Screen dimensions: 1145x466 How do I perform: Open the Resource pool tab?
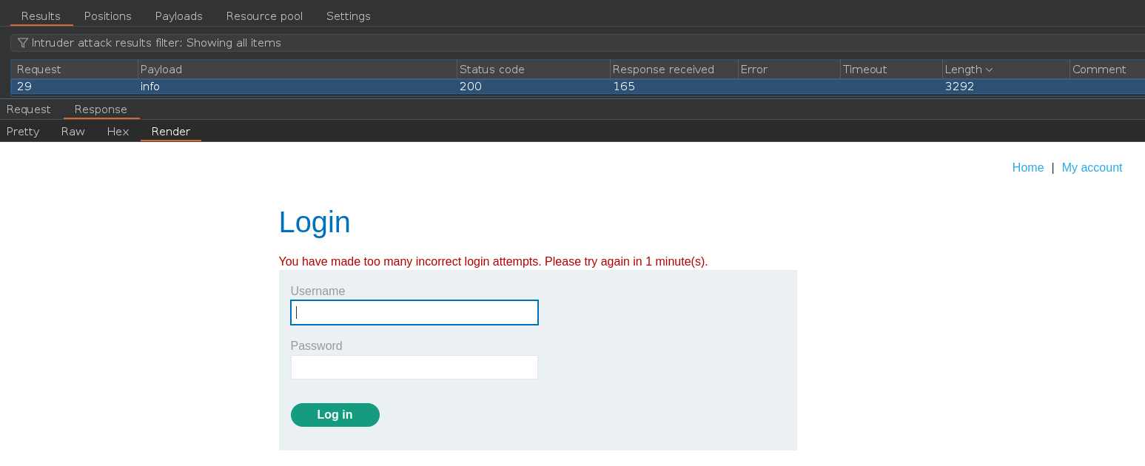click(264, 16)
